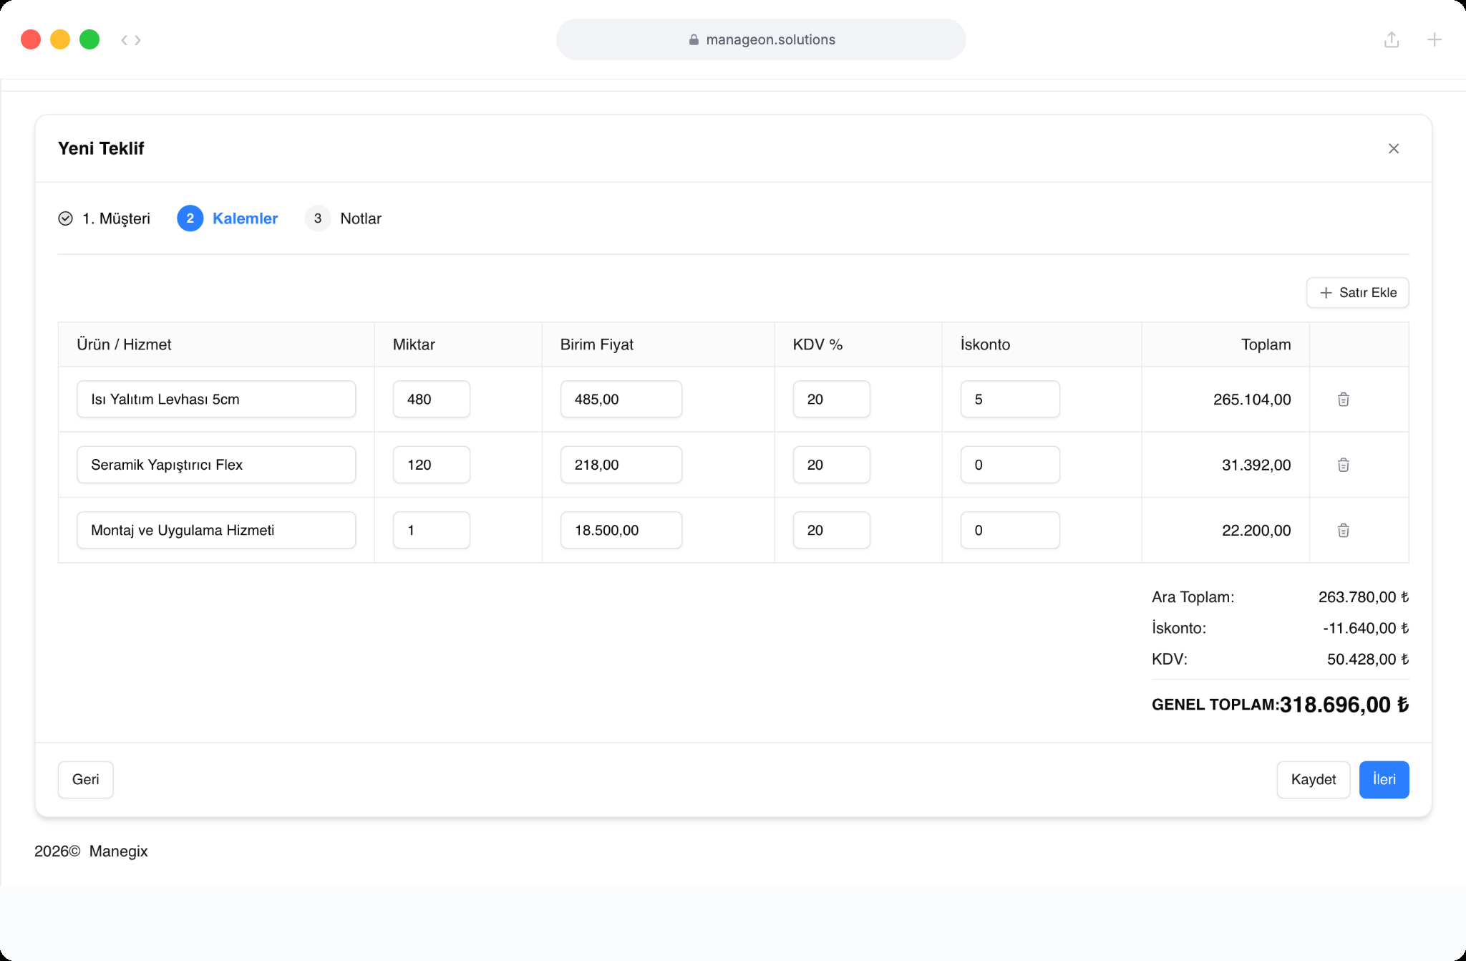Click the browser share icon
The height and width of the screenshot is (961, 1466).
(1391, 39)
